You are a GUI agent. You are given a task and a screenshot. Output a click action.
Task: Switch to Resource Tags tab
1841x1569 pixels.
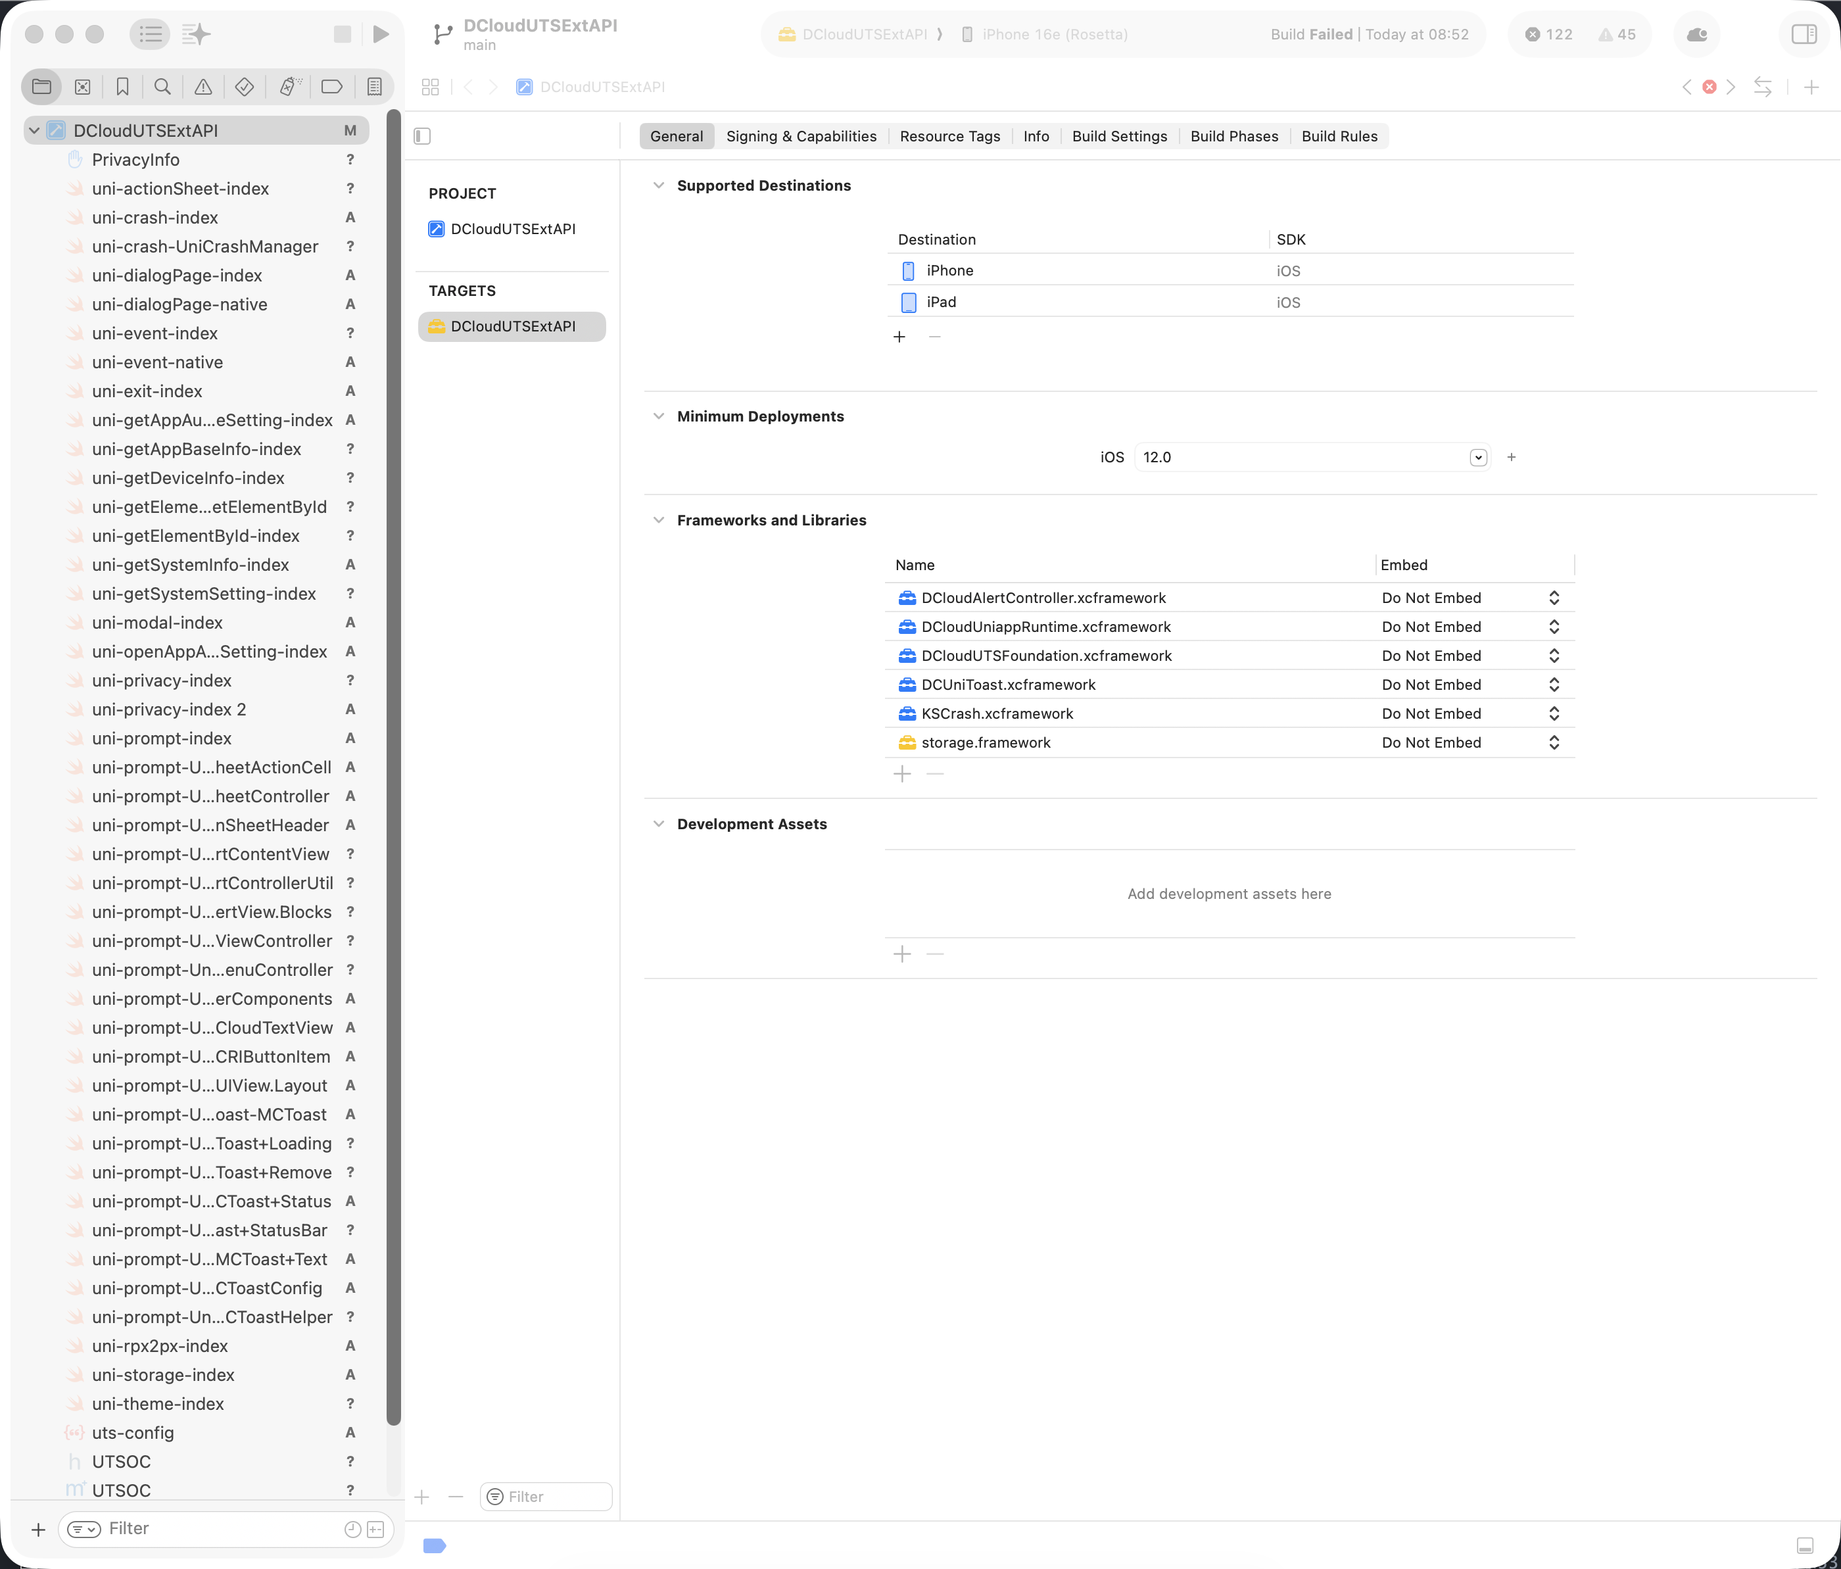(x=950, y=136)
